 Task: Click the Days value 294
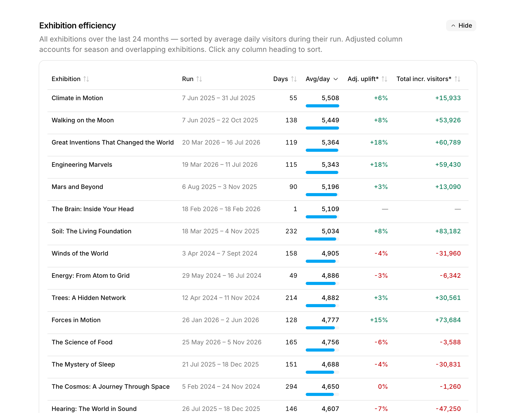pyautogui.click(x=291, y=387)
